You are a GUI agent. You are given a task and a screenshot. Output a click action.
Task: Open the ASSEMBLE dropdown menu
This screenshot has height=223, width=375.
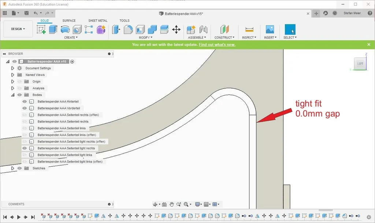click(x=197, y=38)
